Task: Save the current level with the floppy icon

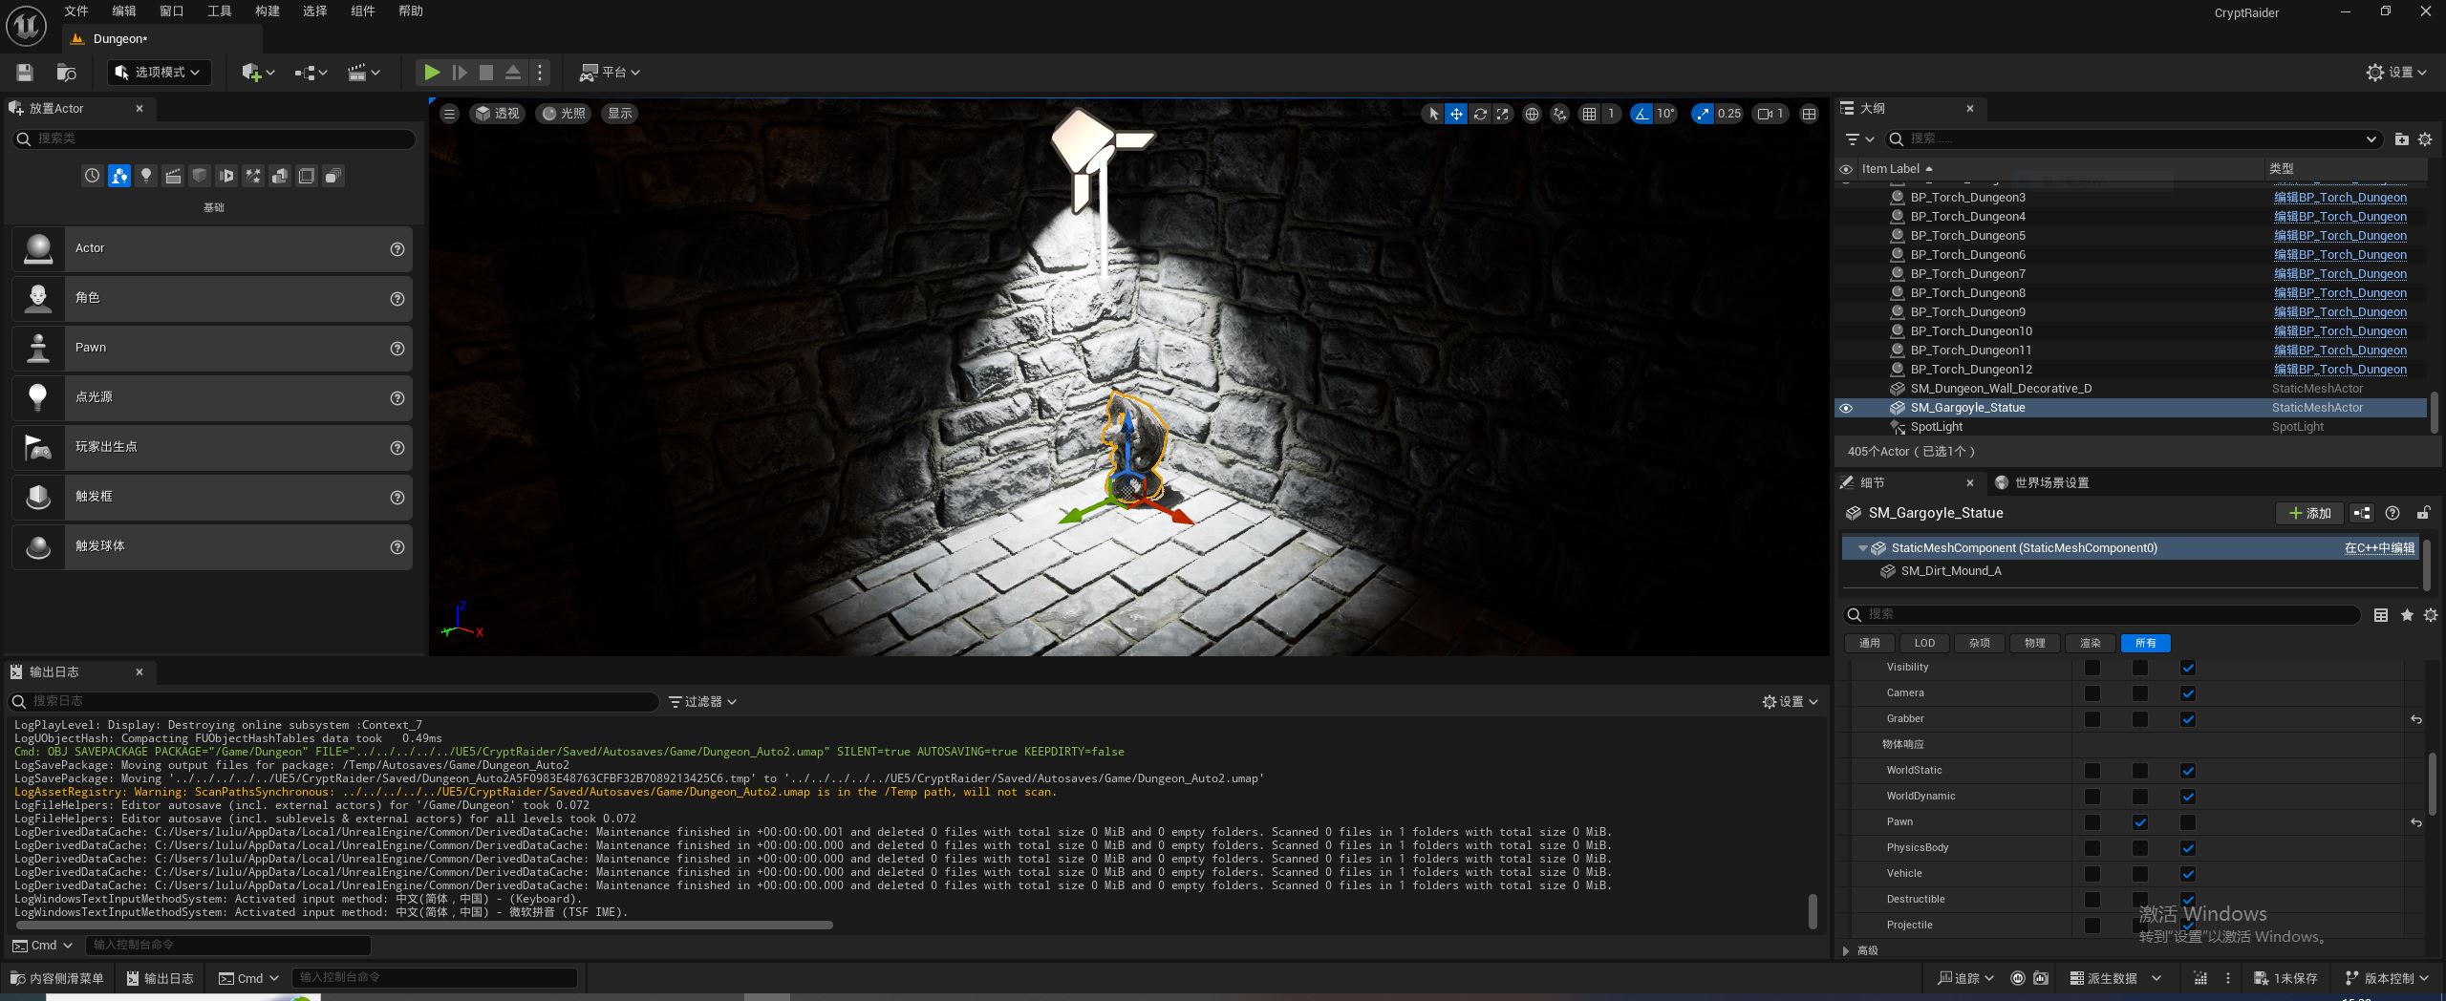Action: click(25, 73)
